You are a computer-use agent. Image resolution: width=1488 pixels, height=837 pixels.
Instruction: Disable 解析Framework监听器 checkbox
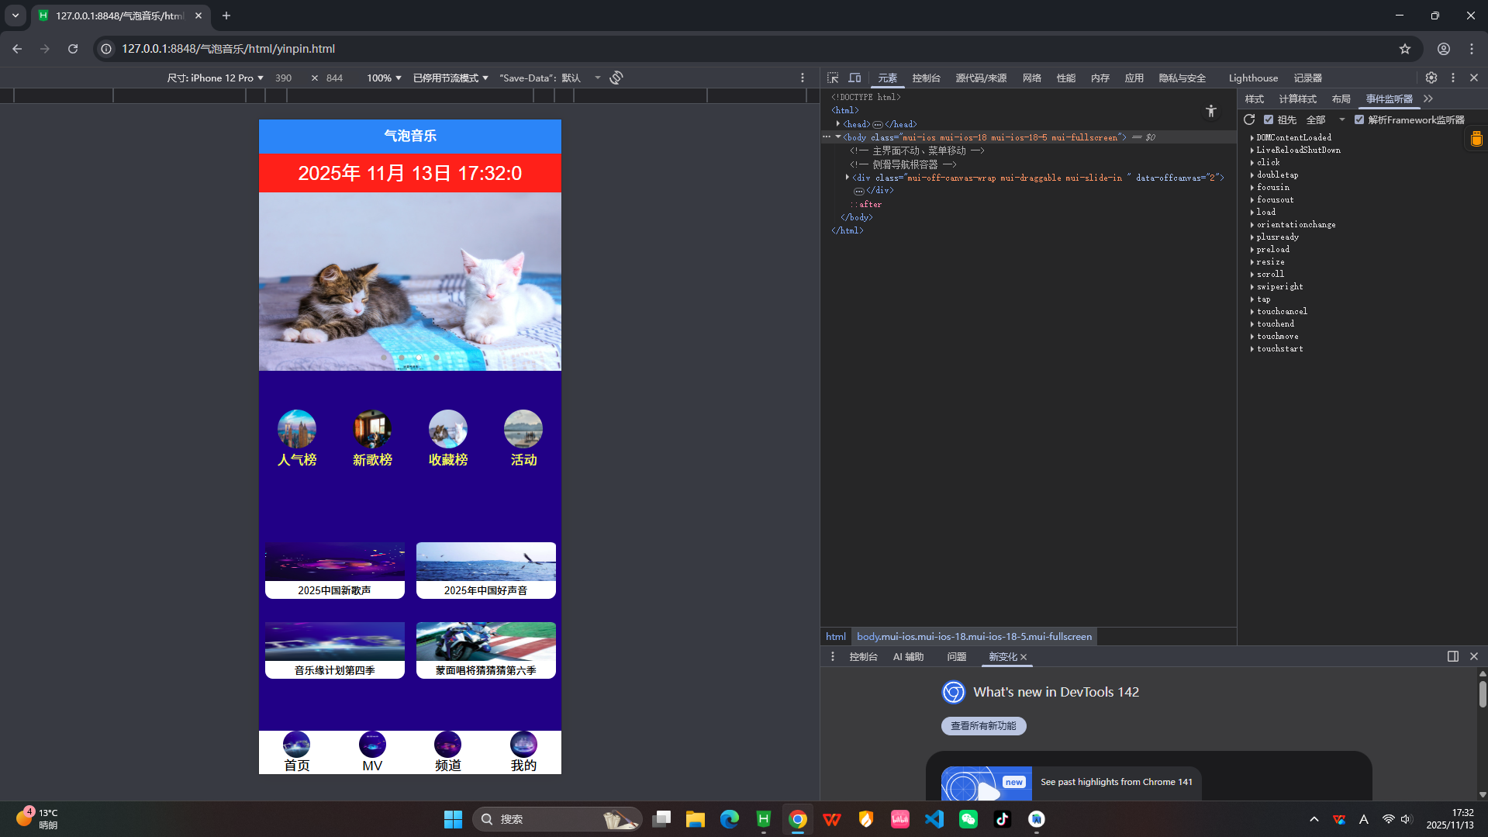click(x=1359, y=119)
